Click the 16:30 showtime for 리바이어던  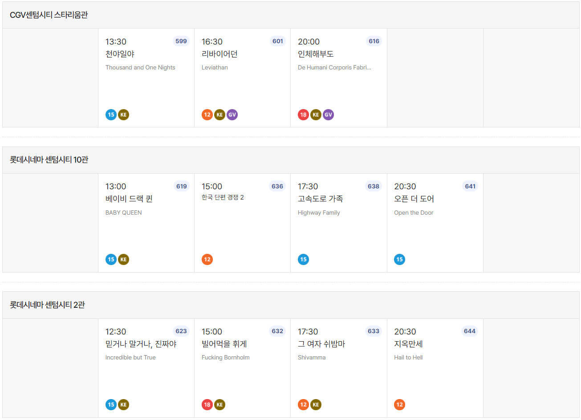pyautogui.click(x=212, y=41)
